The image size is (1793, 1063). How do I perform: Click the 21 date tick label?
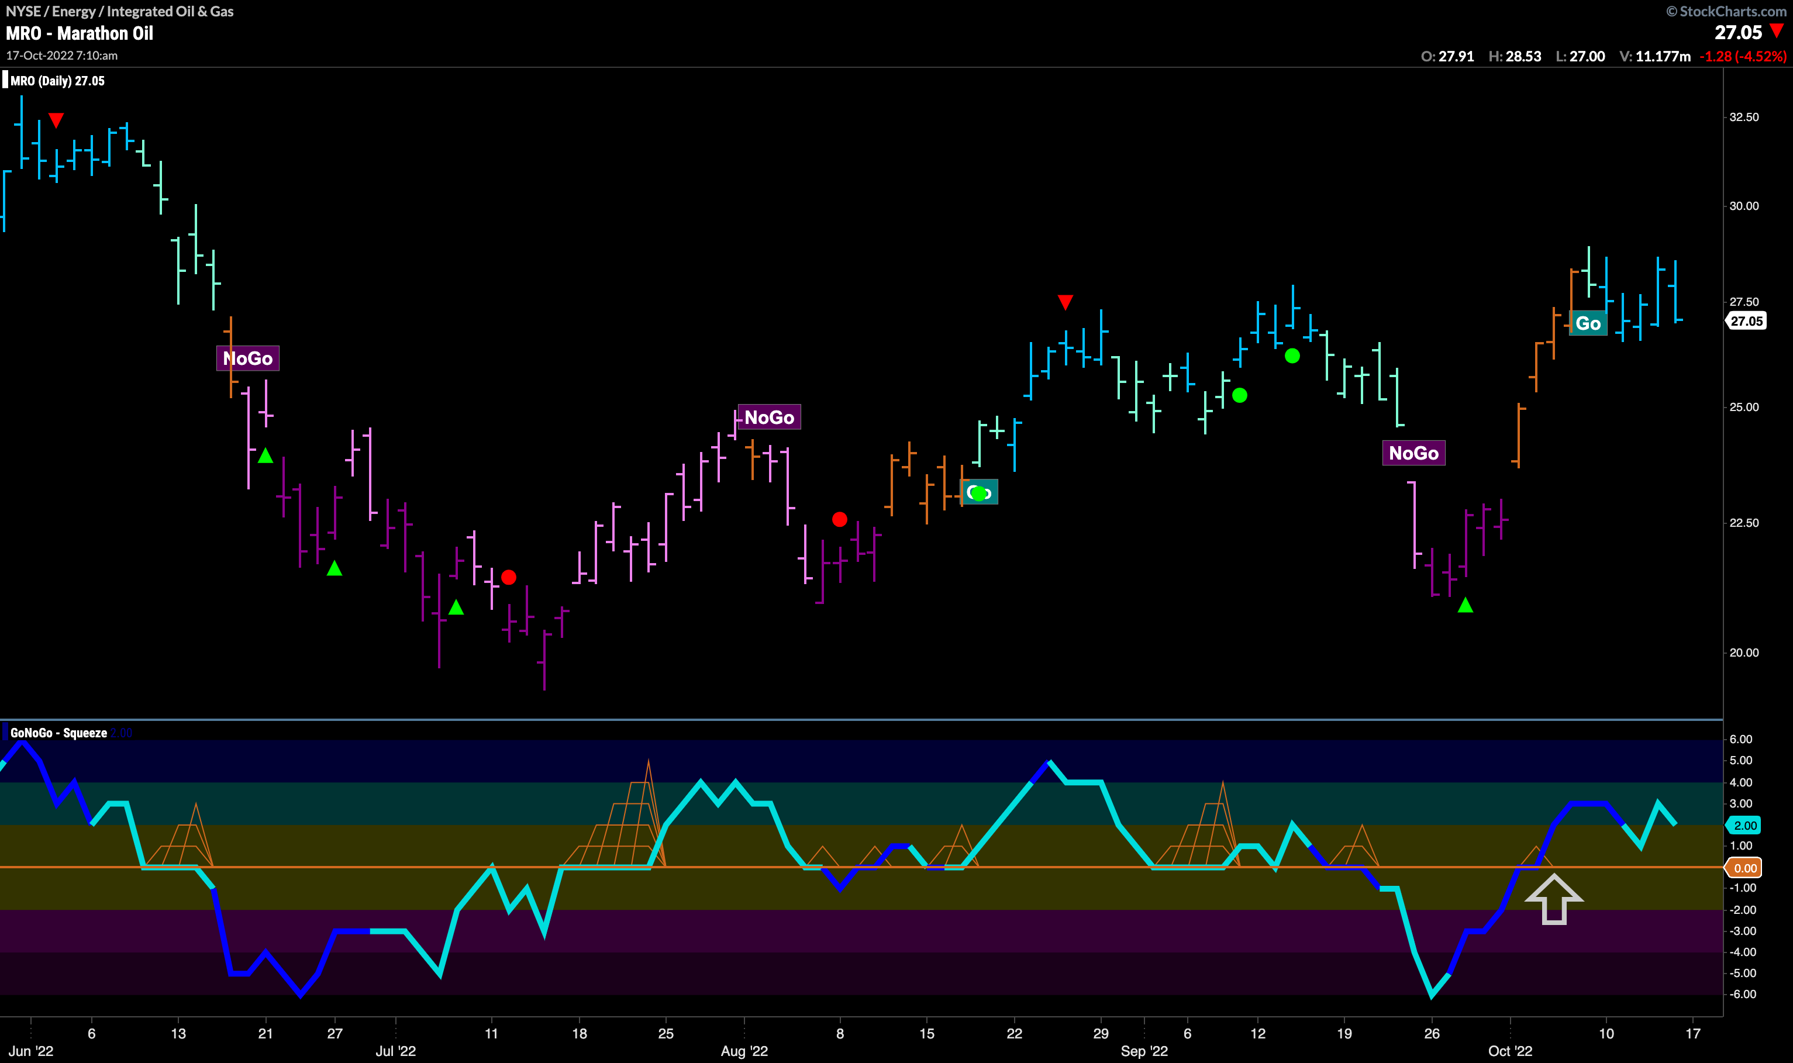click(x=265, y=1034)
